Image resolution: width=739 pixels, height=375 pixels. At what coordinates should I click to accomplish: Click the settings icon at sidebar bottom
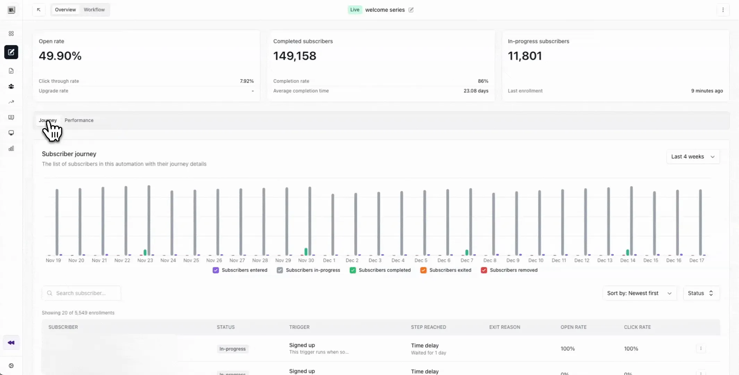click(x=11, y=366)
